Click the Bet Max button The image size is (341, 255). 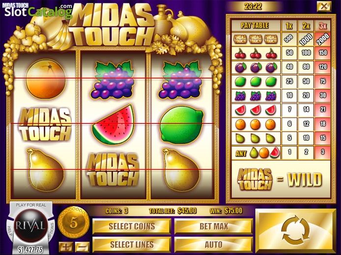point(214,227)
